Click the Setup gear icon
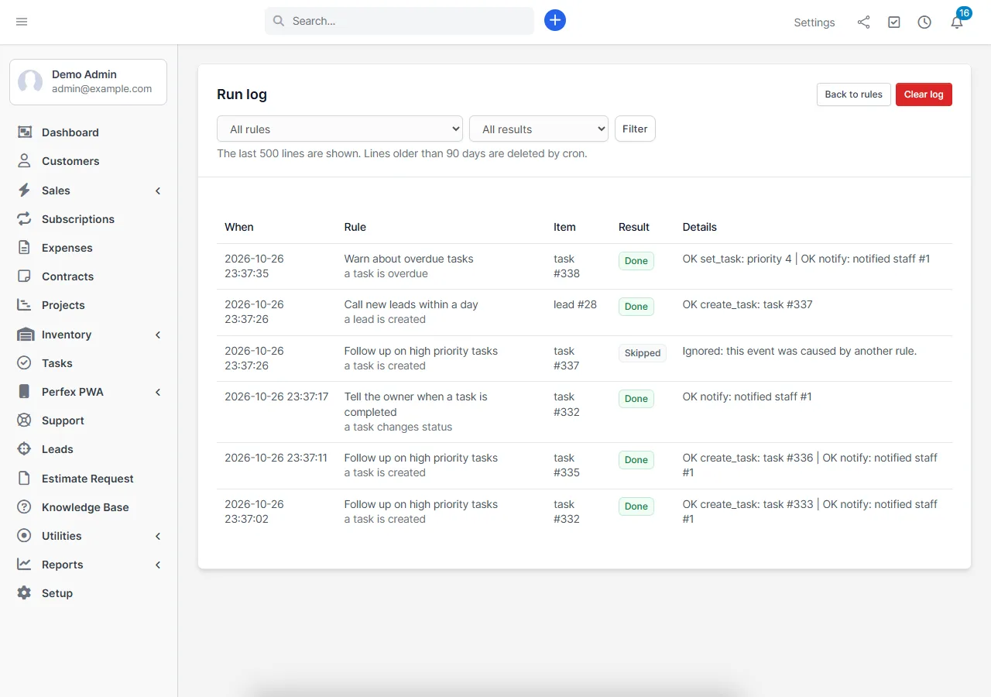 pos(25,593)
